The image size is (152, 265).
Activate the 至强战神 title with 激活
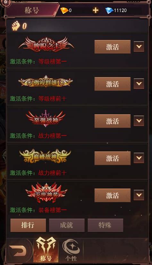point(113,121)
